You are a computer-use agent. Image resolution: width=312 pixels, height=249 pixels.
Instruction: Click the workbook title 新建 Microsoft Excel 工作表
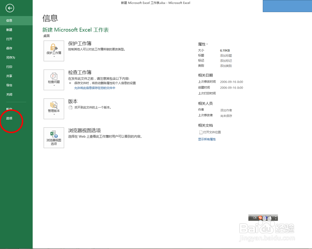pos(76,30)
